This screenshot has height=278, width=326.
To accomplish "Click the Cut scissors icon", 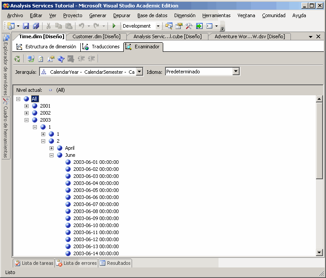I will point(48,26).
